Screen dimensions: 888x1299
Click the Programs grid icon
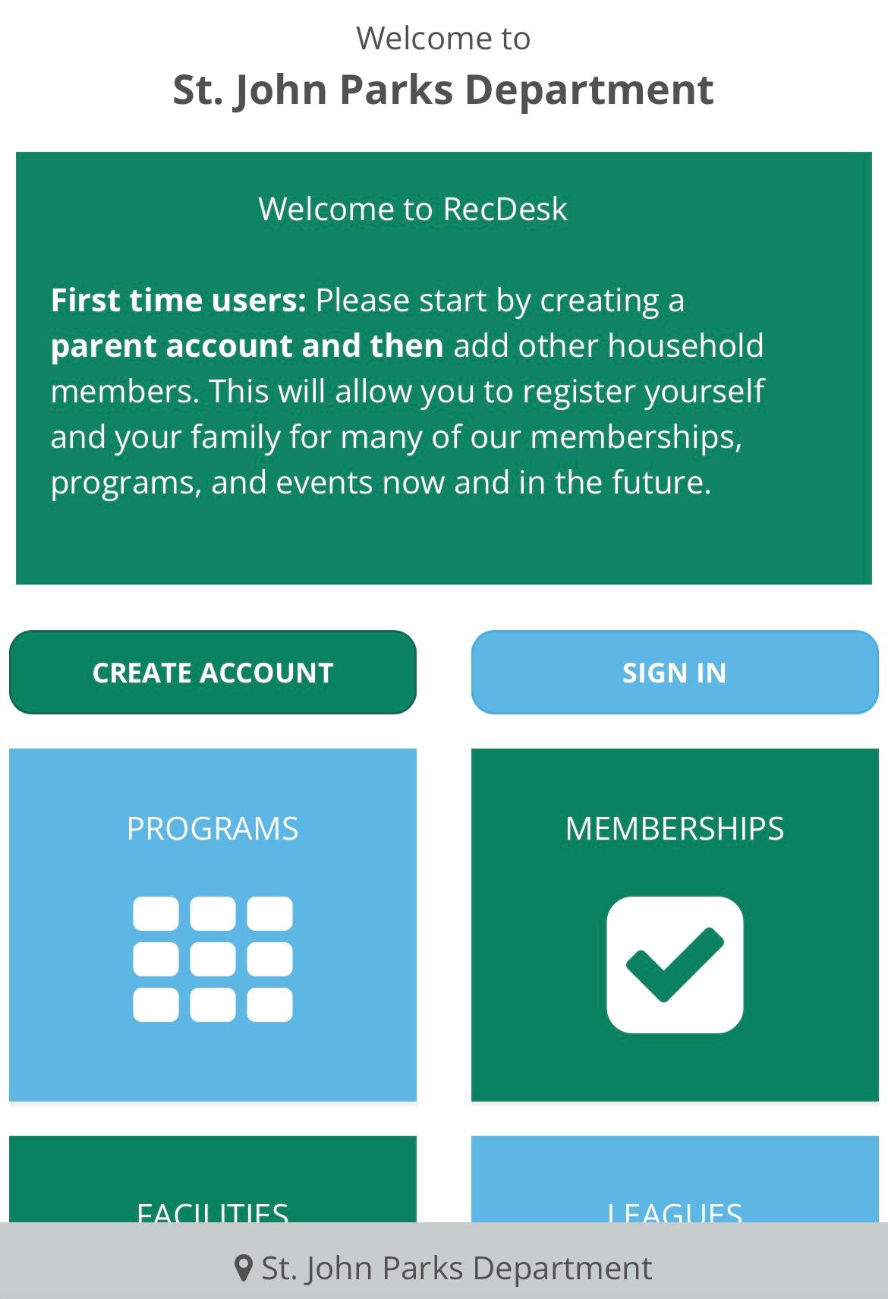tap(213, 959)
